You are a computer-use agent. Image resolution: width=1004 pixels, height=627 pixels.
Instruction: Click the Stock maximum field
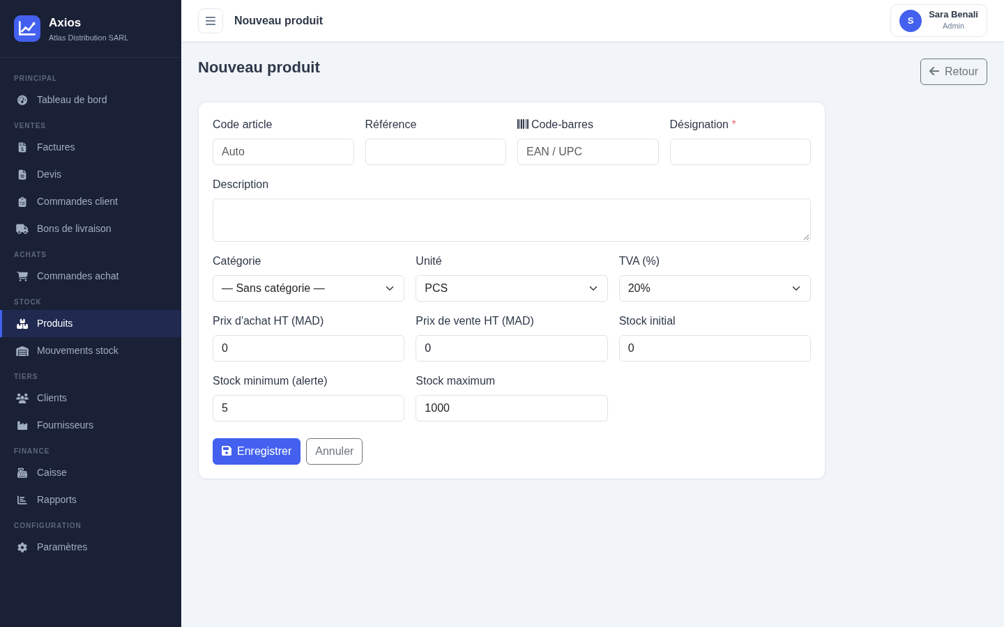(x=512, y=408)
